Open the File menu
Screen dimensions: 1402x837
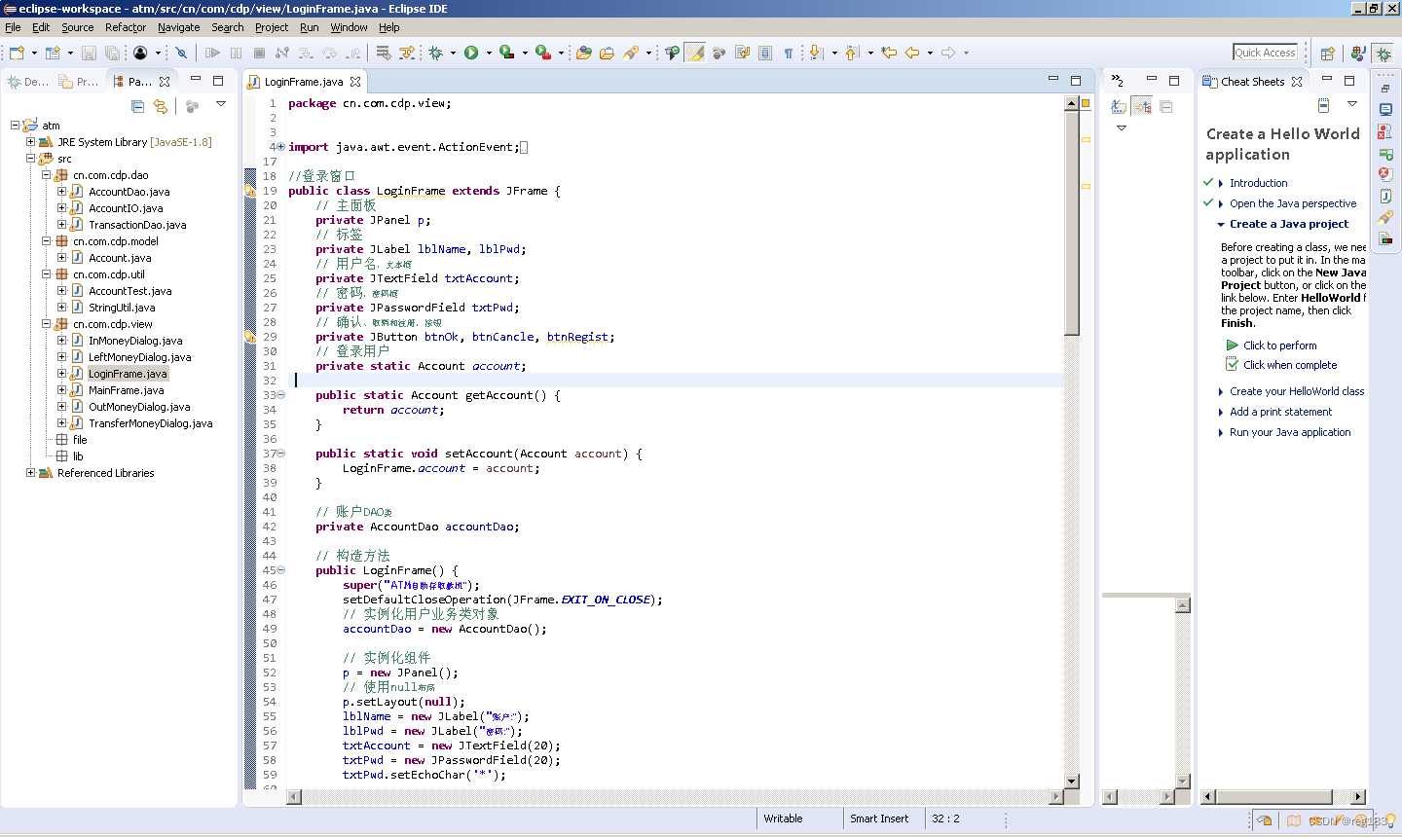click(x=13, y=27)
